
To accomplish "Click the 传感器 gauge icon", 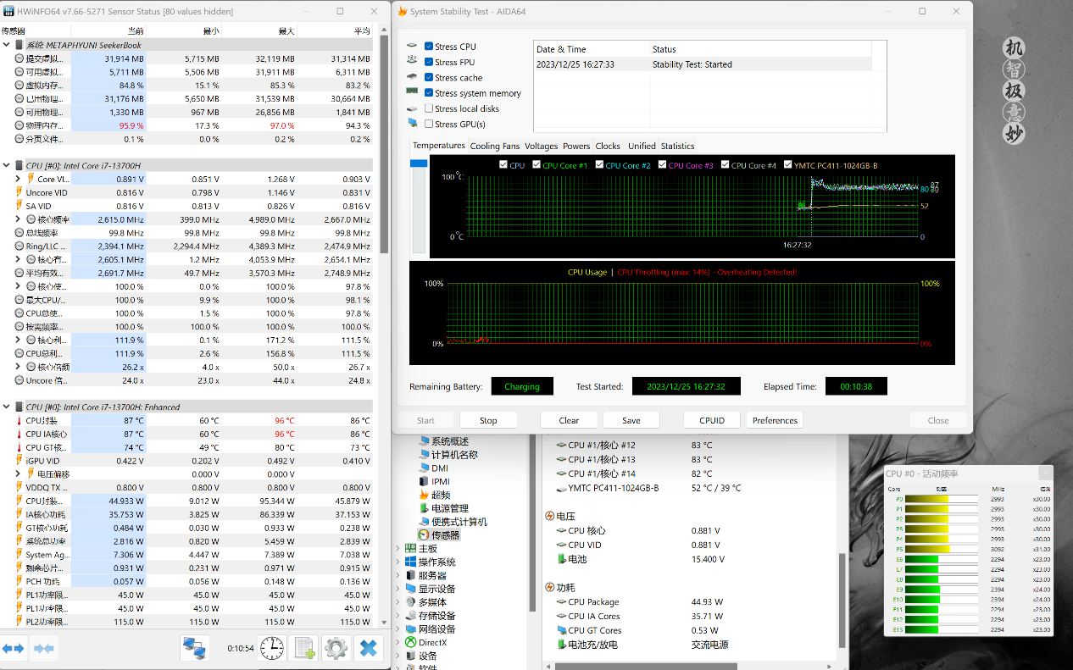I will point(424,535).
